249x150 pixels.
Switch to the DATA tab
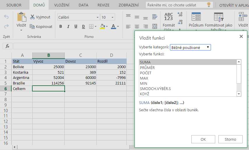click(83, 5)
